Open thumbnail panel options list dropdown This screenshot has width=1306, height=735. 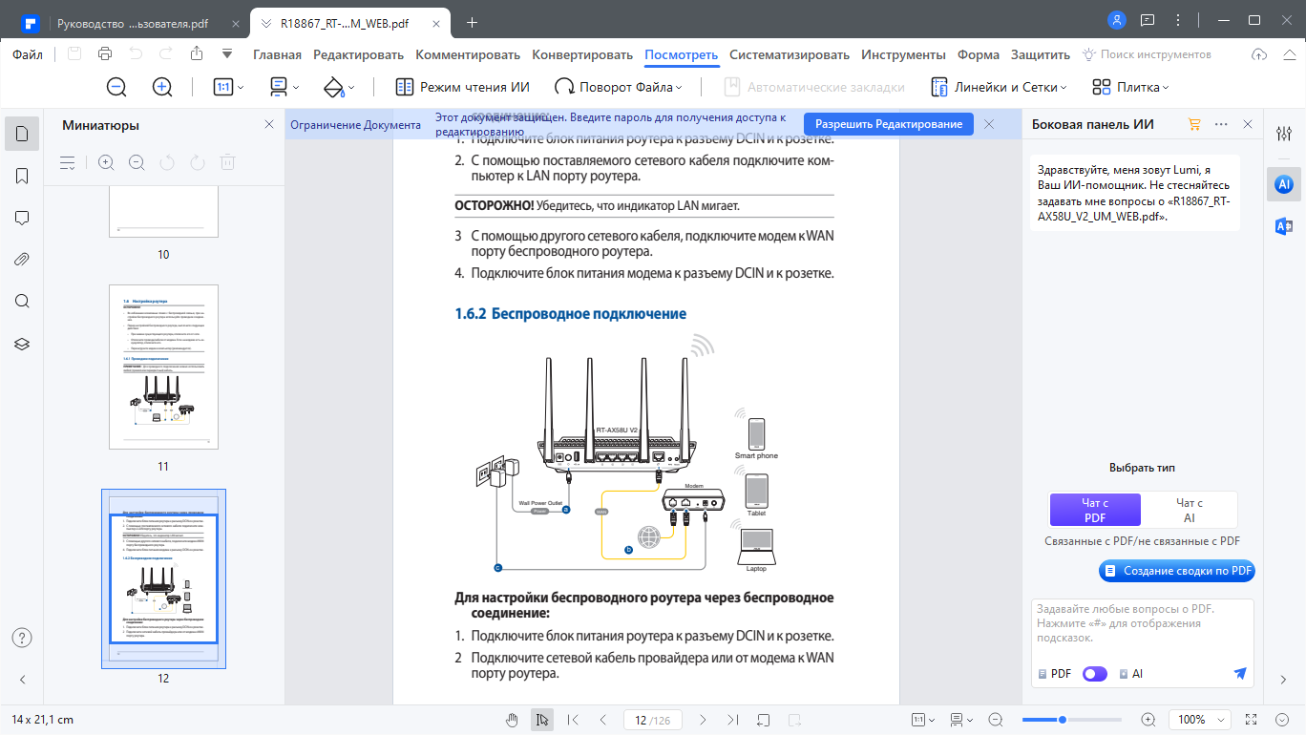[x=67, y=162]
